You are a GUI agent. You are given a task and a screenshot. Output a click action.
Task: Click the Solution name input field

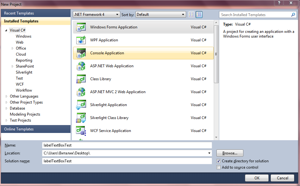127,161
